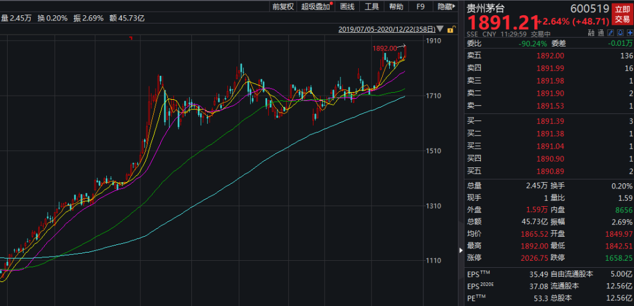Image resolution: width=634 pixels, height=306 pixels.
Task: Click the 1892.00 high price label on chart
Action: point(384,48)
